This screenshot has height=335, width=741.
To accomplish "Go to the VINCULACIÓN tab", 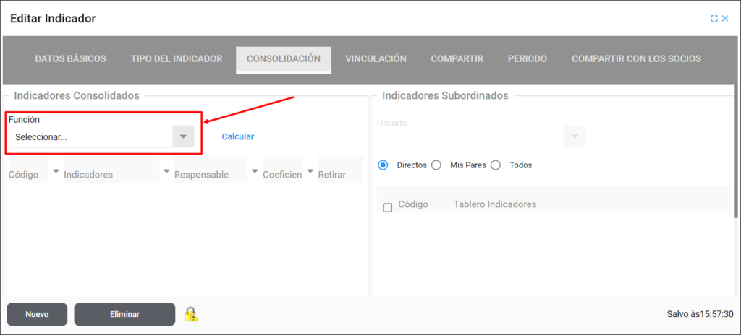I will (x=376, y=59).
